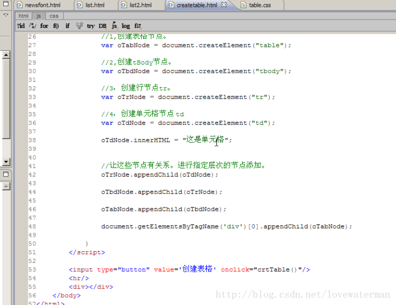
Task: Click line number 48 in gutter
Action: coord(32,226)
